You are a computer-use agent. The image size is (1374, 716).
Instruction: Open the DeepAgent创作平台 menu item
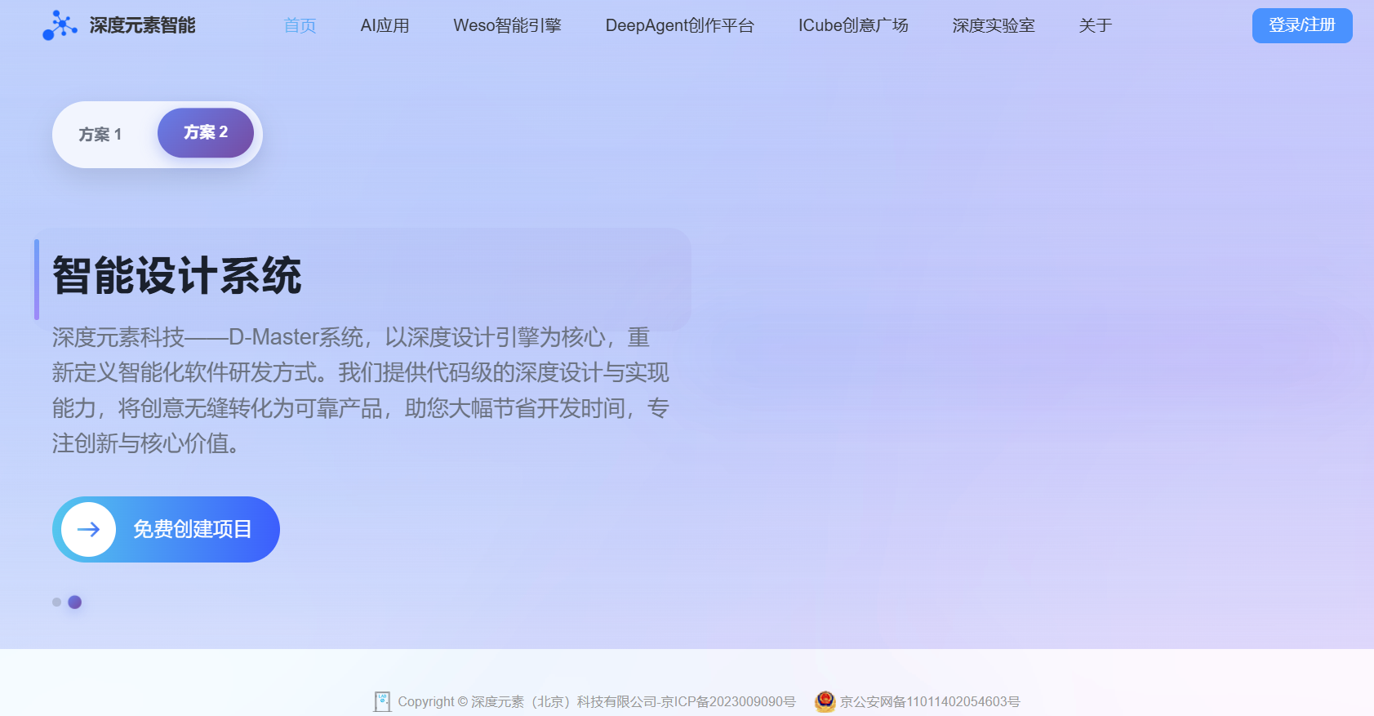pyautogui.click(x=679, y=25)
